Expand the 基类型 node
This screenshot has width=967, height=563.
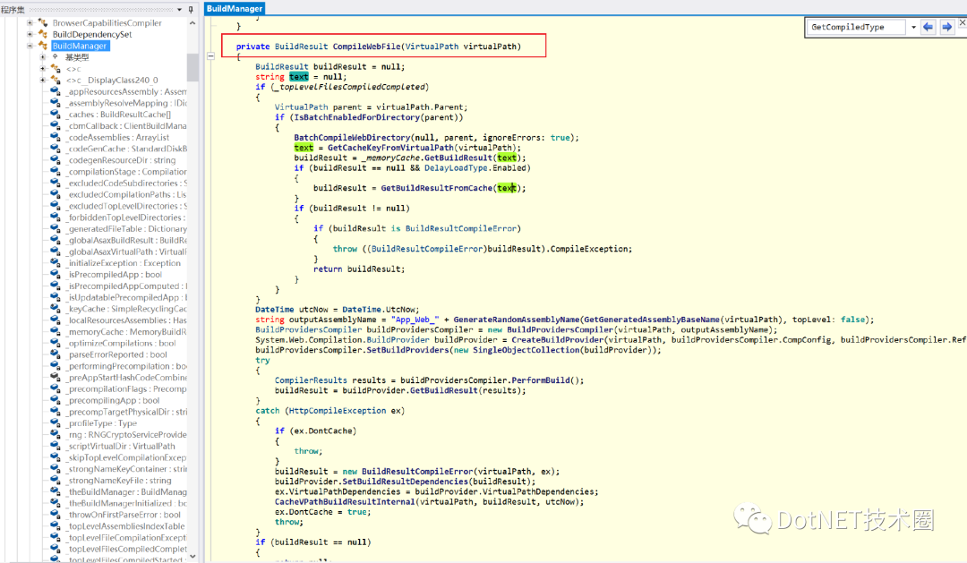43,57
